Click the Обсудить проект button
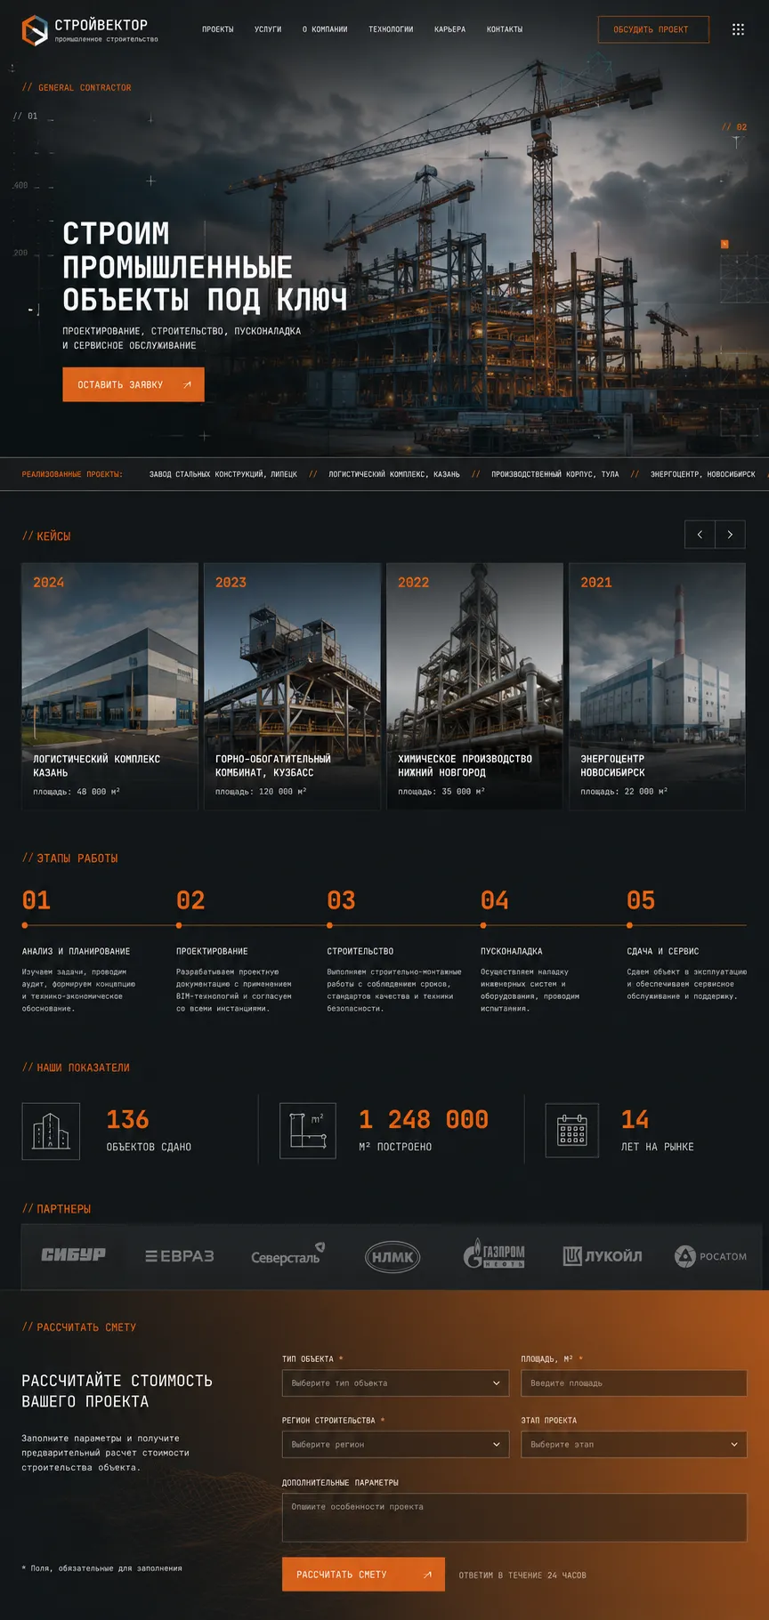The image size is (769, 1620). click(x=653, y=29)
